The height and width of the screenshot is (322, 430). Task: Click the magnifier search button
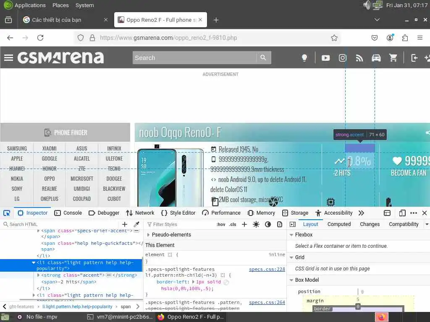[263, 57]
